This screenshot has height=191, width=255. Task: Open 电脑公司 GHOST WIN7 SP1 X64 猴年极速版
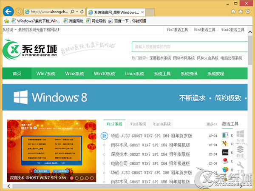(x=150, y=163)
